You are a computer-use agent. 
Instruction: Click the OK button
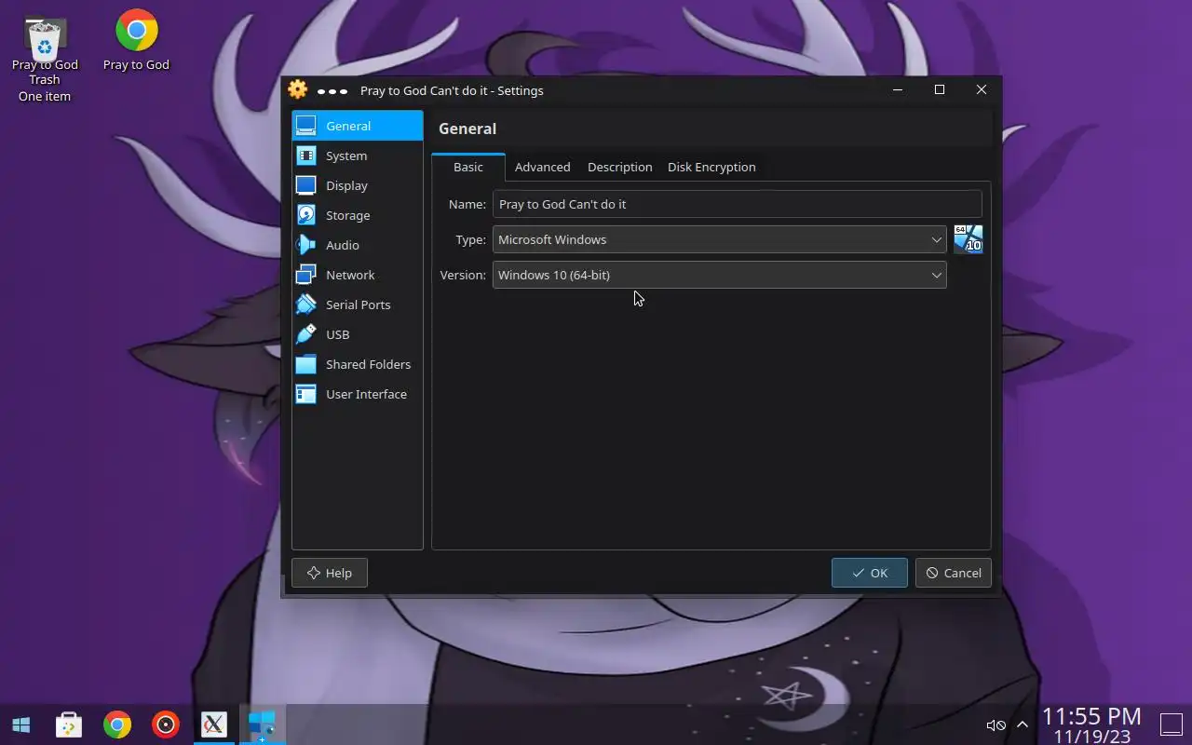[x=869, y=573]
